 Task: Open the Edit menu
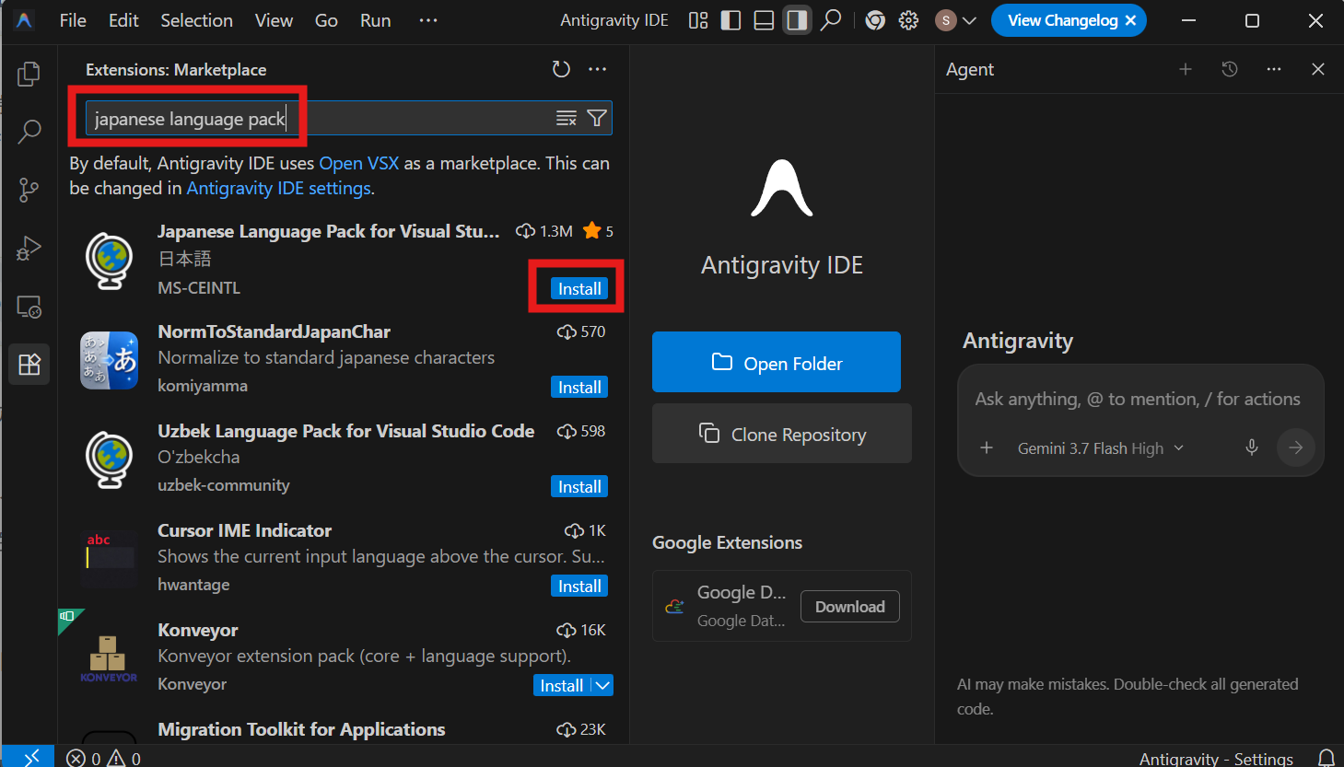(x=123, y=20)
